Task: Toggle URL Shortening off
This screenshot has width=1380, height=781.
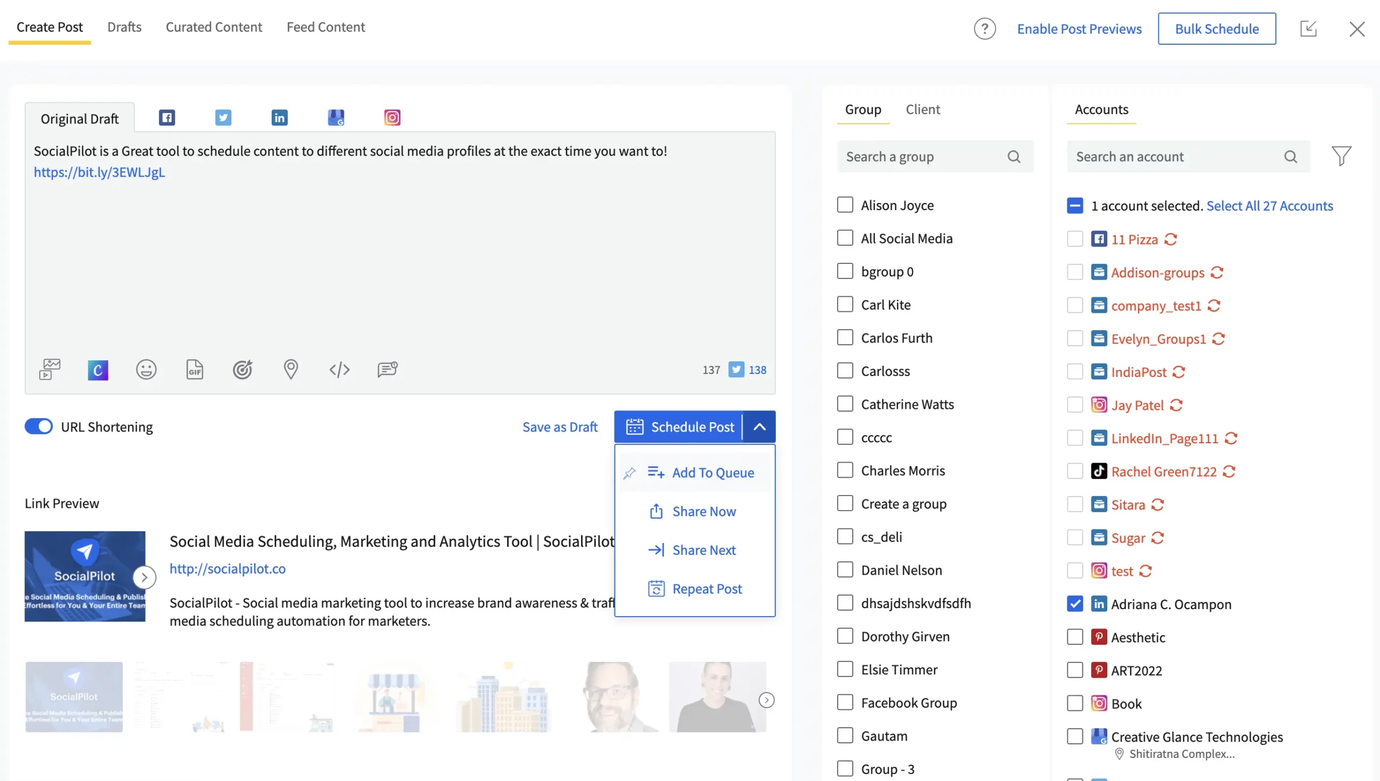Action: pyautogui.click(x=38, y=427)
